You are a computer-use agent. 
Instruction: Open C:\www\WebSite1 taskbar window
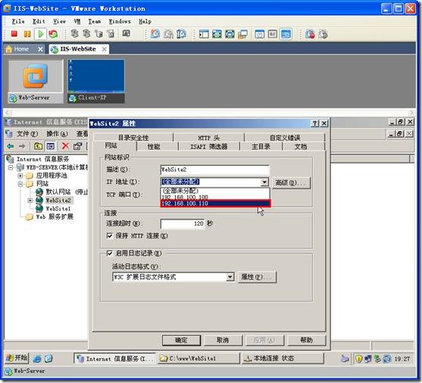tap(198, 358)
